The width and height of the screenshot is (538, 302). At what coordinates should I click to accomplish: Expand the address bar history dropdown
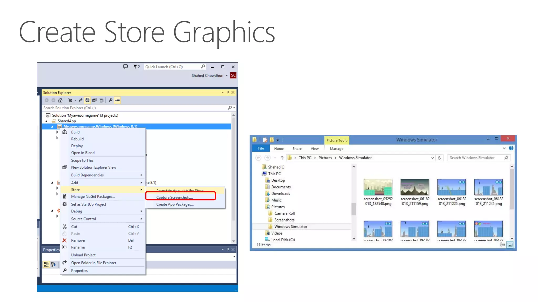pos(432,158)
